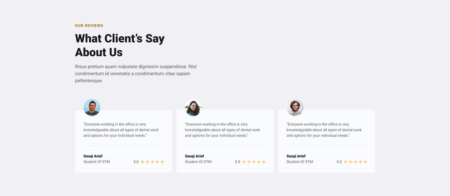450x196 pixels.
Task: Click the curly-haired man with glasses avatar
Action: click(295, 107)
